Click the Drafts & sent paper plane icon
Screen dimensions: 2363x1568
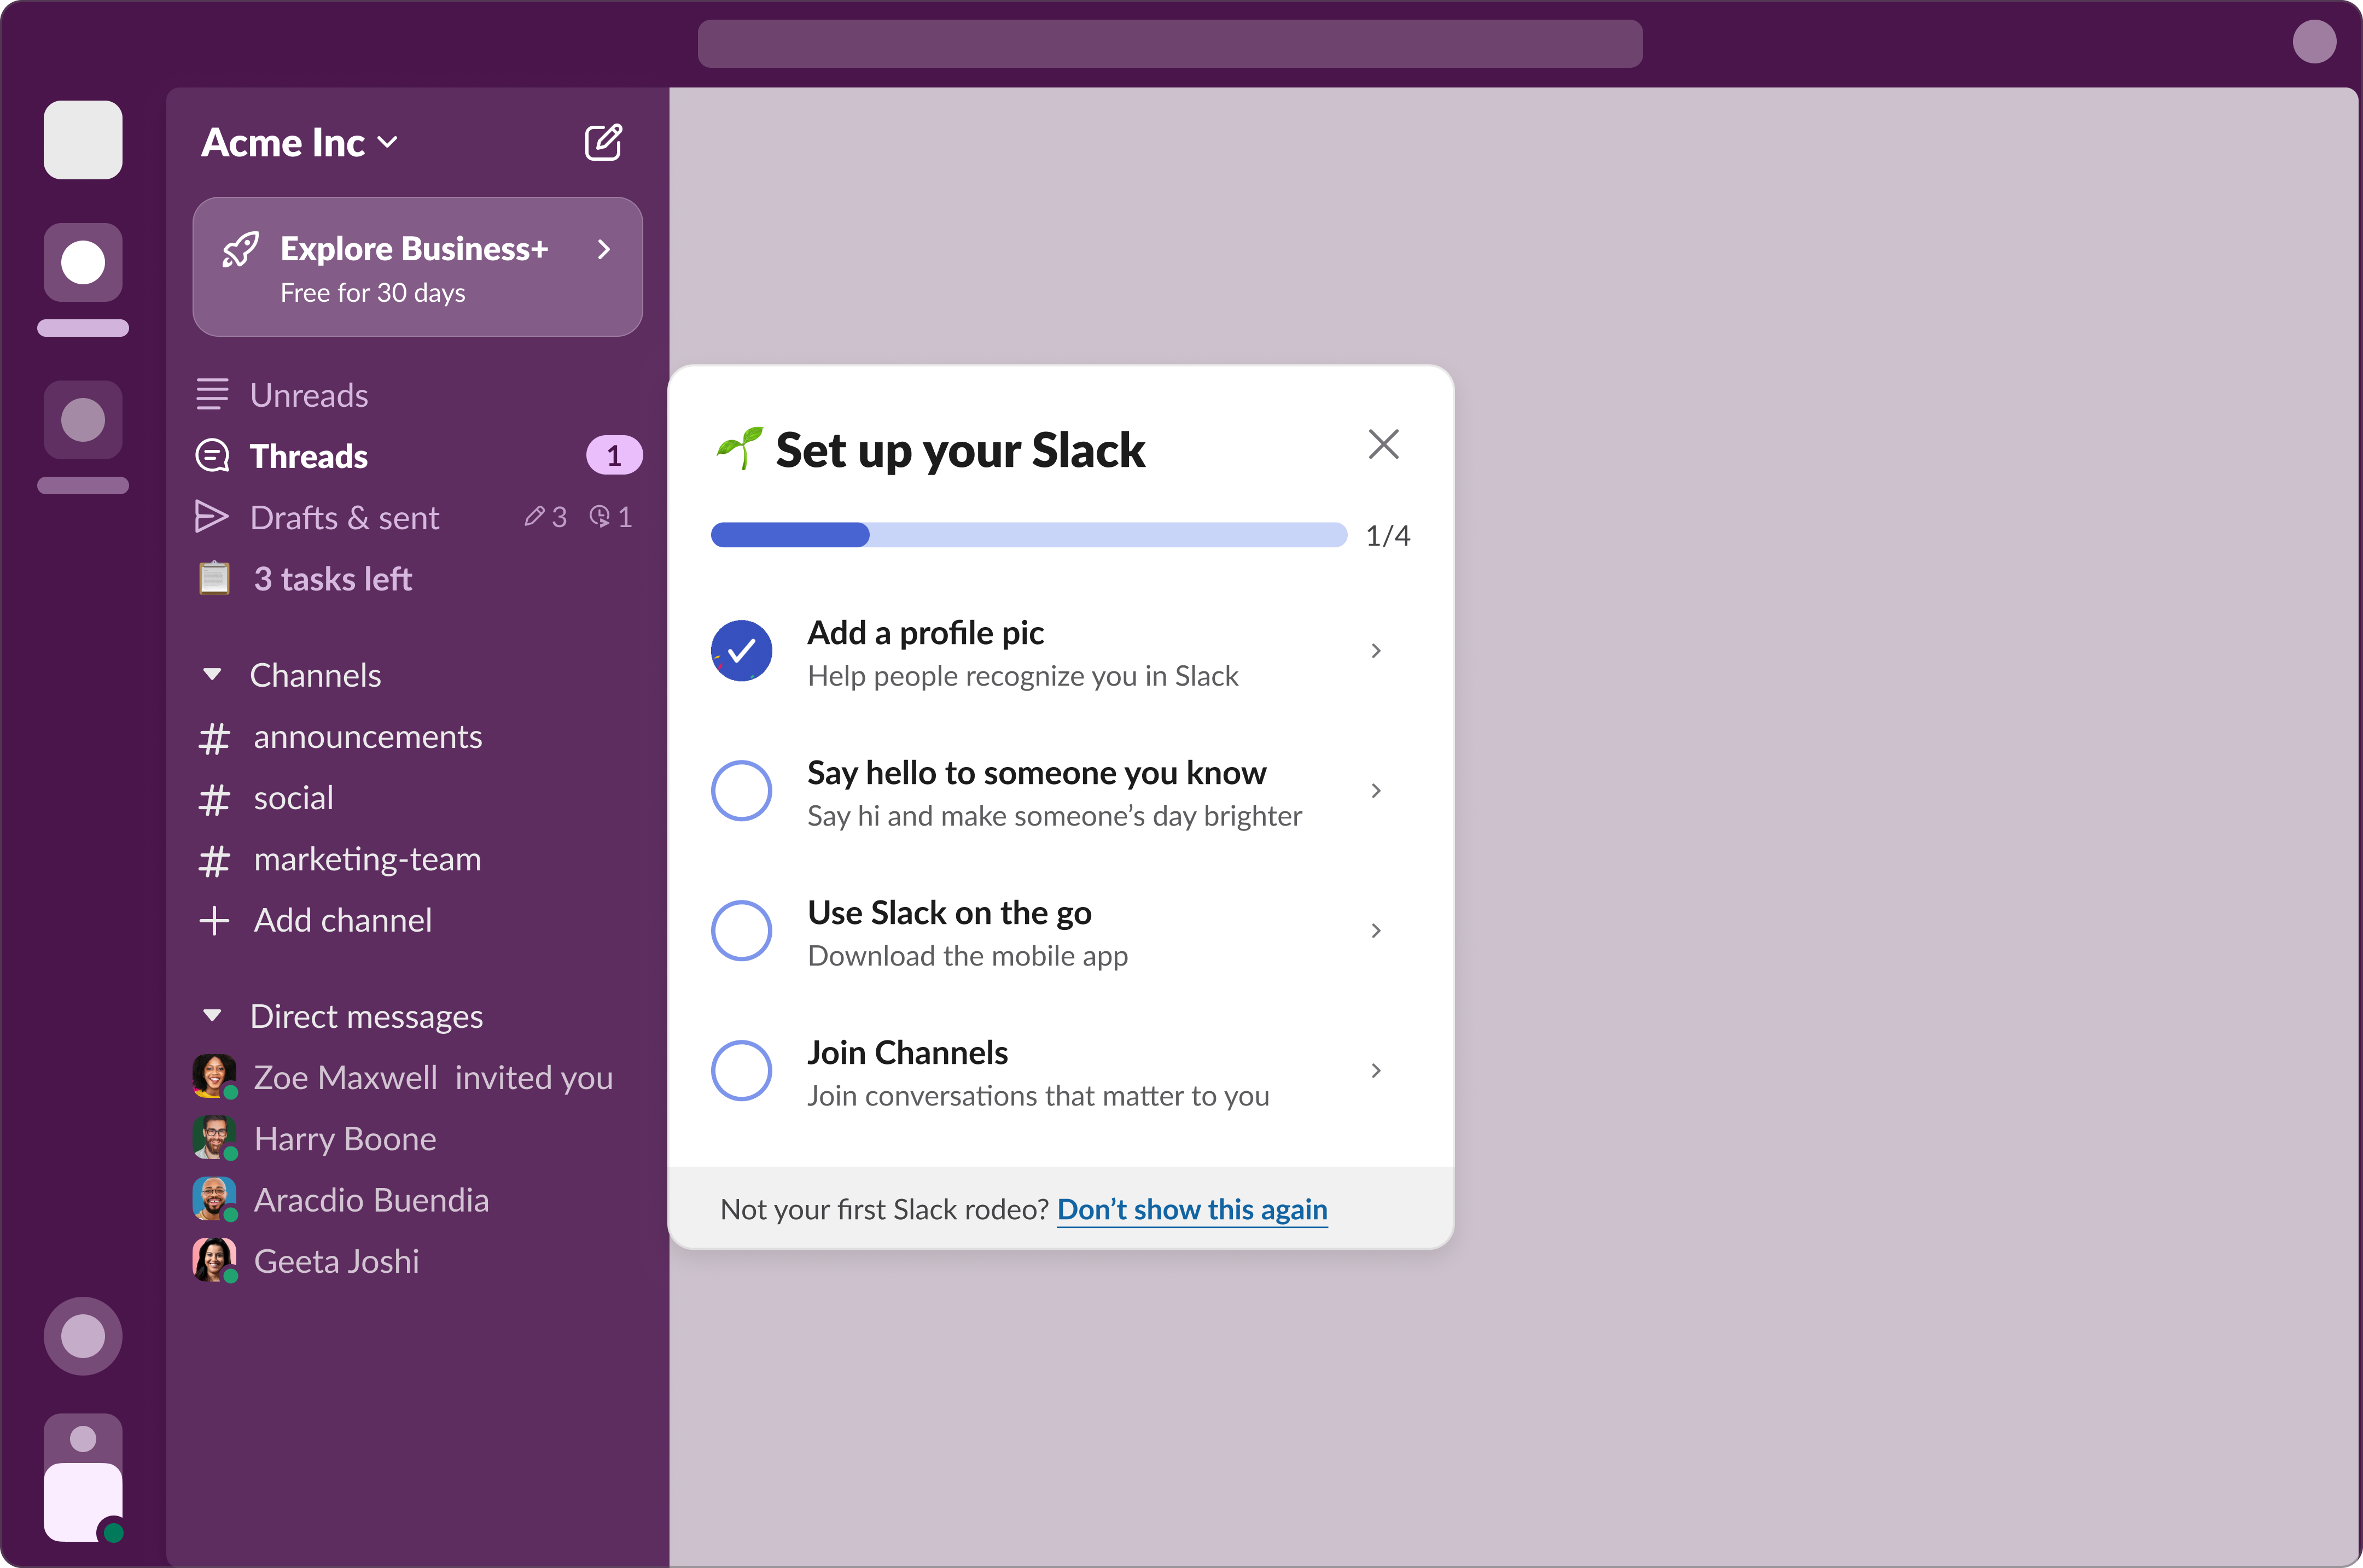pyautogui.click(x=211, y=517)
